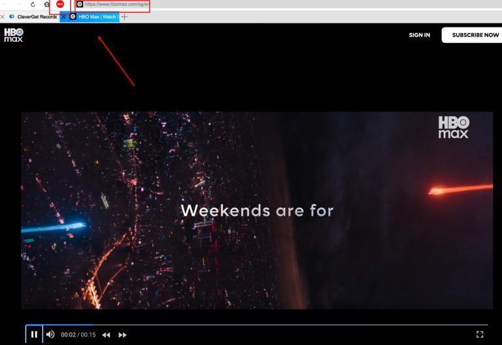Viewport: 502px width, 345px height.
Task: Mute the video with the speaker icon
Action: [50, 335]
